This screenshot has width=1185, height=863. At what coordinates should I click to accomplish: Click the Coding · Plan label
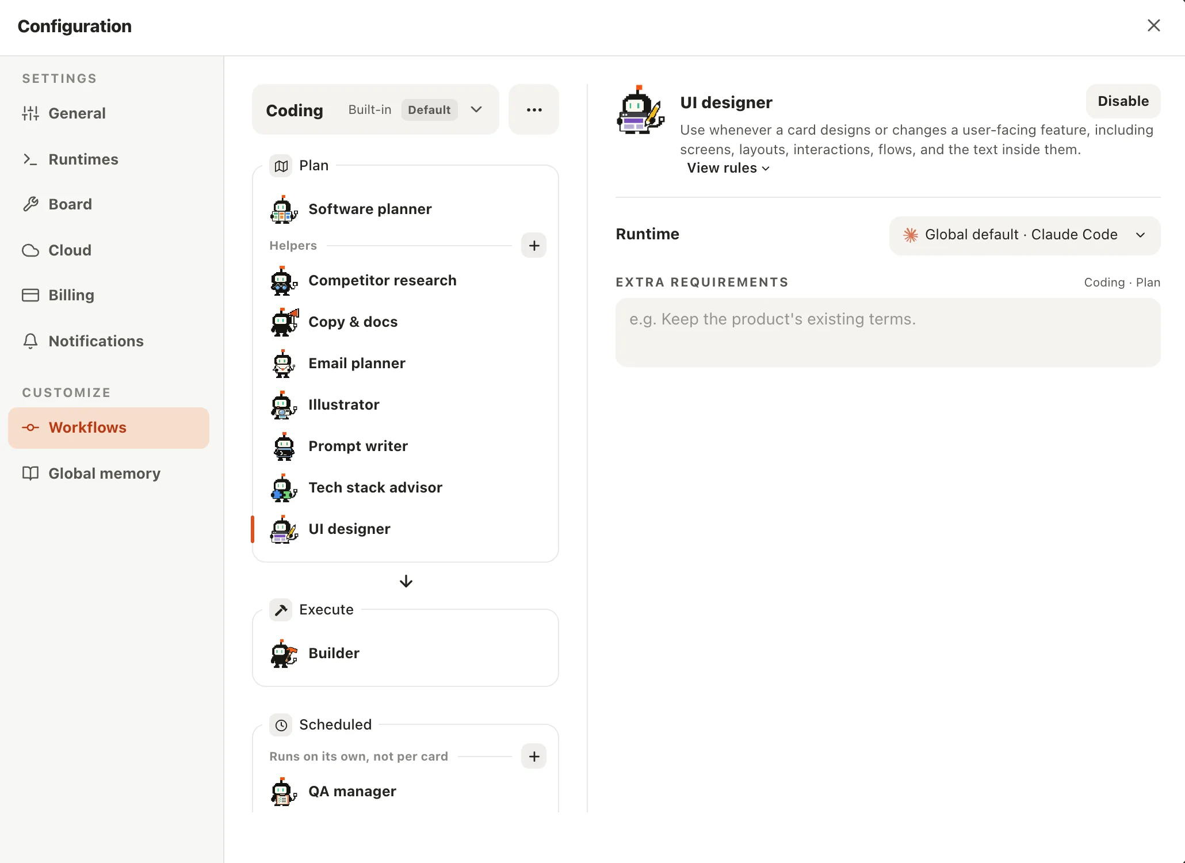[1122, 282]
